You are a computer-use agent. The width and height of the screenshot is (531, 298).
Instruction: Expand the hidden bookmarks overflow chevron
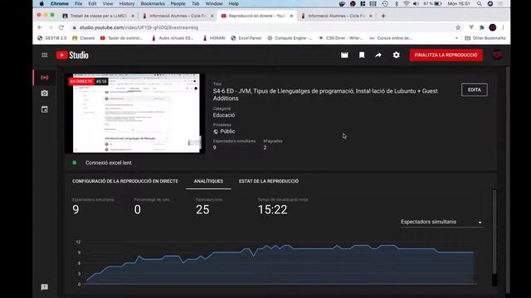click(456, 38)
